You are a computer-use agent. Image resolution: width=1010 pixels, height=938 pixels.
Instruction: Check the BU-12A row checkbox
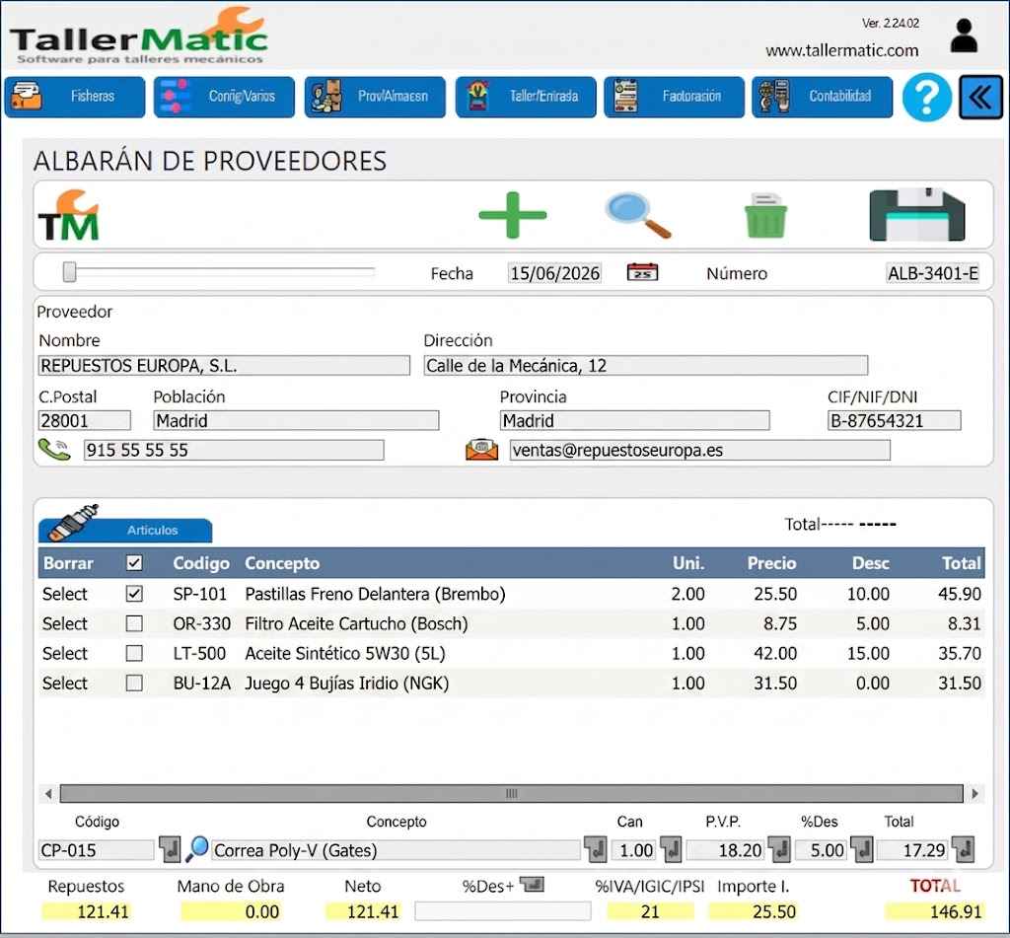coord(134,683)
